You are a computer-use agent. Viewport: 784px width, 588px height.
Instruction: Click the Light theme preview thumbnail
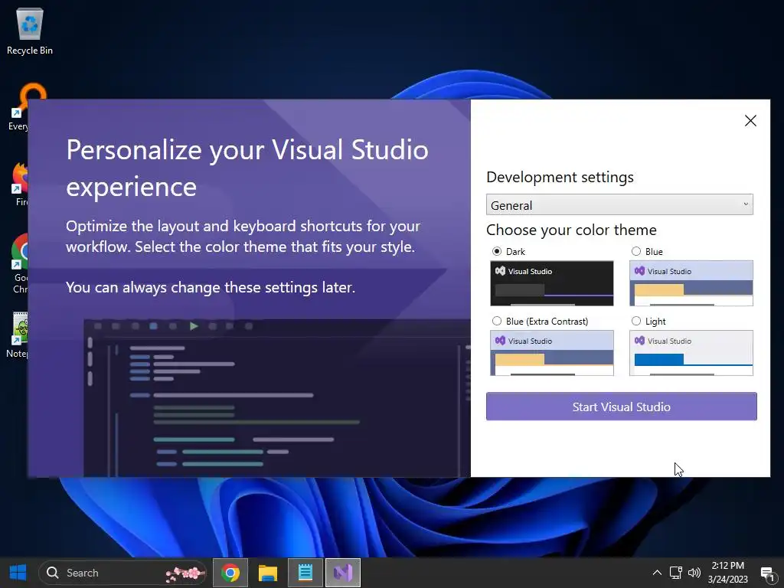[691, 353]
